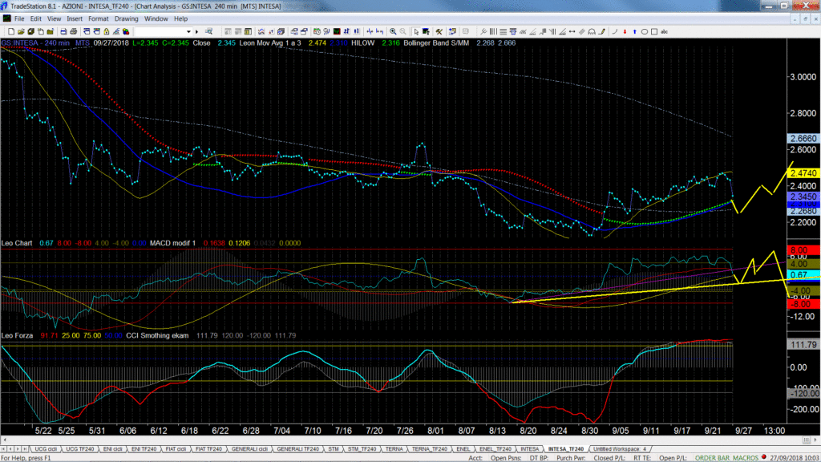Select the rectangle drawing tool

click(654, 32)
